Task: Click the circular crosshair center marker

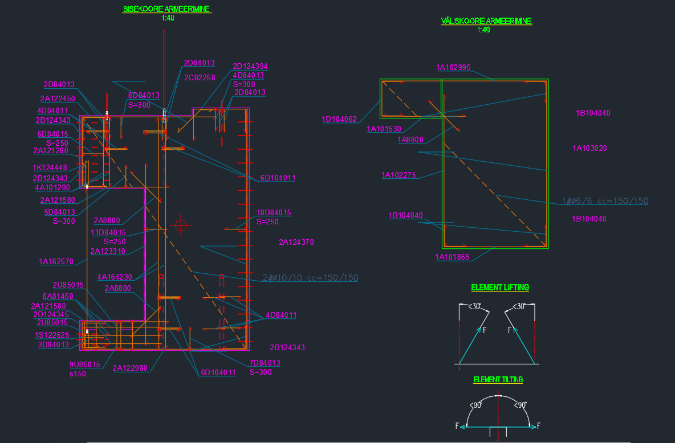Action: point(181,225)
